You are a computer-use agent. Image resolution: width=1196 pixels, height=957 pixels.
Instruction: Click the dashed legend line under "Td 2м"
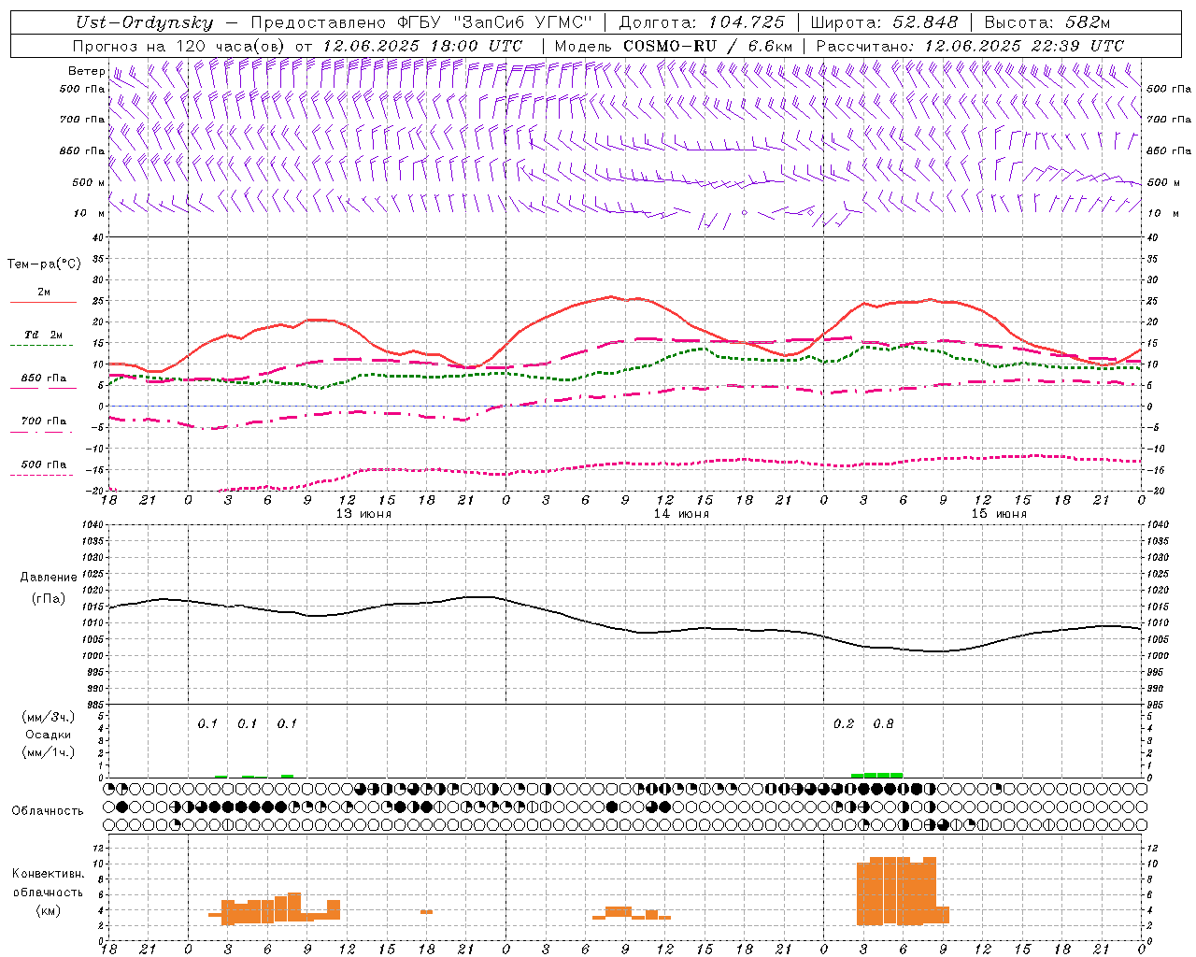click(x=43, y=346)
